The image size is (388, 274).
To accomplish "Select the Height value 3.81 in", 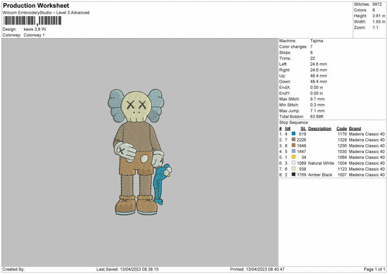I will pos(378,16).
